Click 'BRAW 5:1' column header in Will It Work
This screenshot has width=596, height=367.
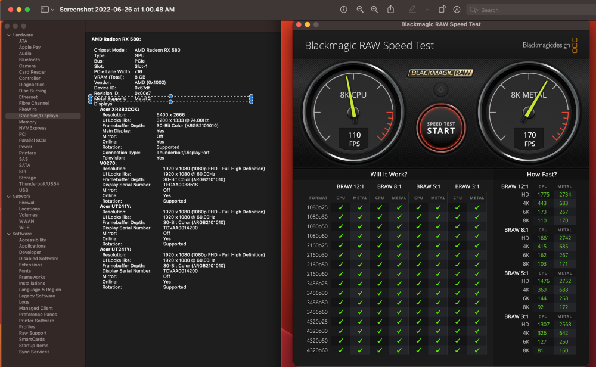[428, 186]
